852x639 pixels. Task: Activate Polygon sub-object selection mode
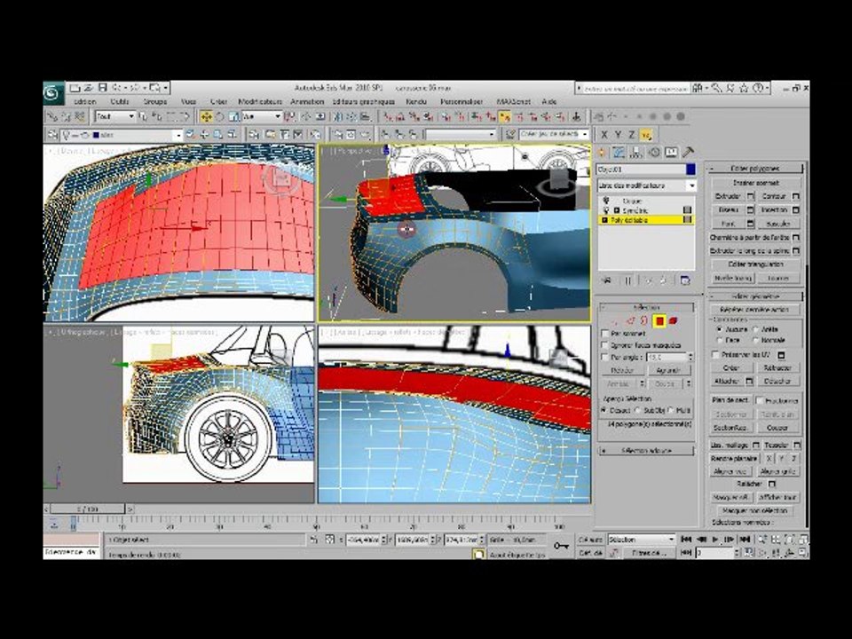(x=659, y=321)
